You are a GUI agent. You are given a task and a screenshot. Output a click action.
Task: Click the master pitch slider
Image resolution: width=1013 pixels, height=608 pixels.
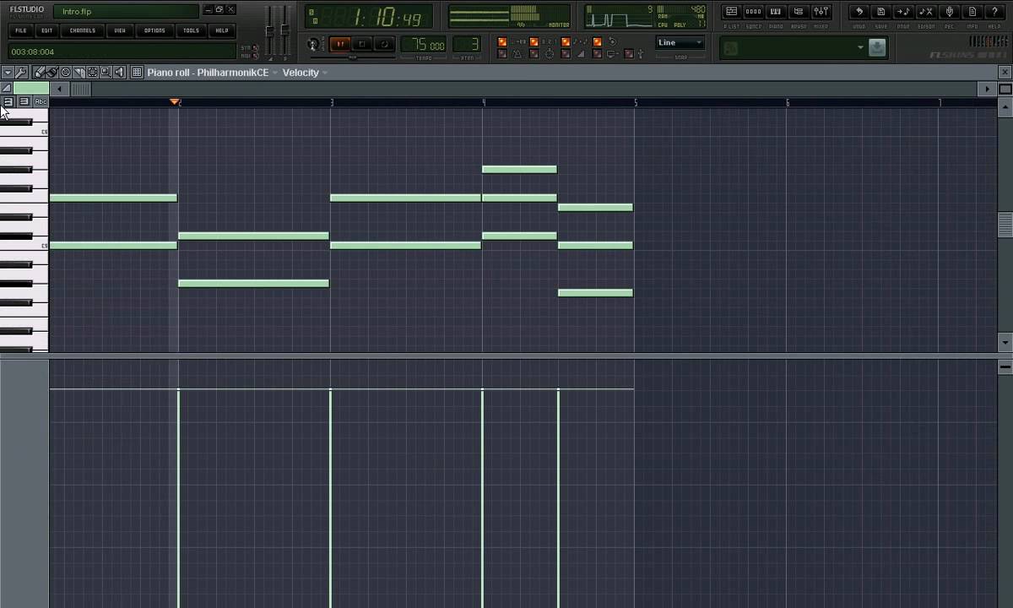click(x=284, y=30)
